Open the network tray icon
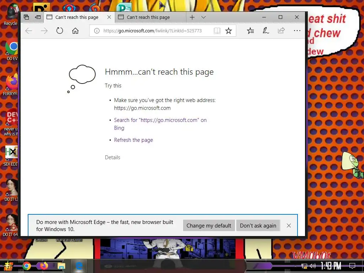 (304, 266)
